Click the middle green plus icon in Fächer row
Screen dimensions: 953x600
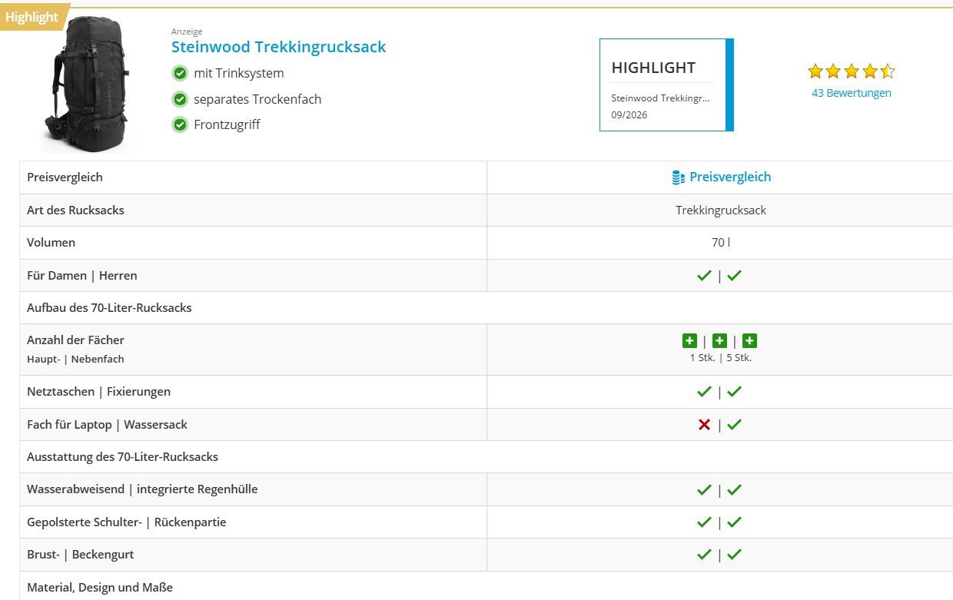pos(719,341)
